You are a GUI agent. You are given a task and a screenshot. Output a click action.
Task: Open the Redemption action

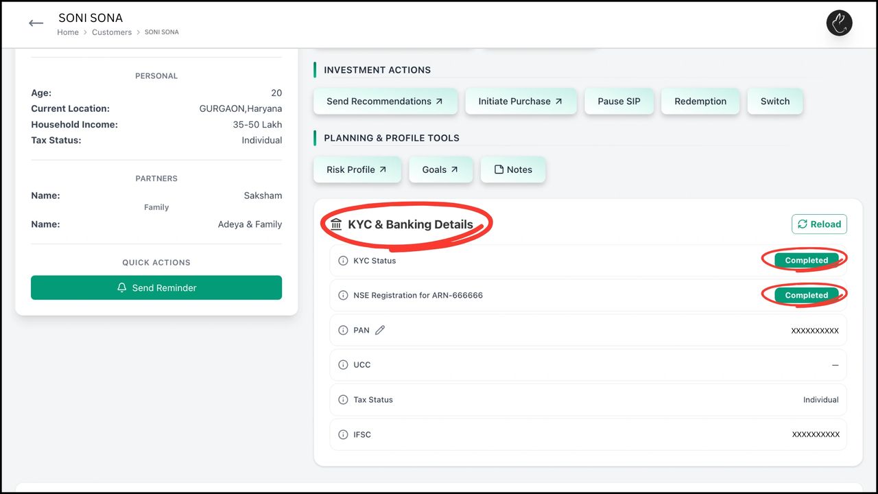click(700, 101)
